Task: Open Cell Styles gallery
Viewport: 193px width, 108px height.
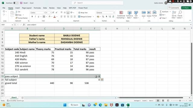Action: point(136,15)
